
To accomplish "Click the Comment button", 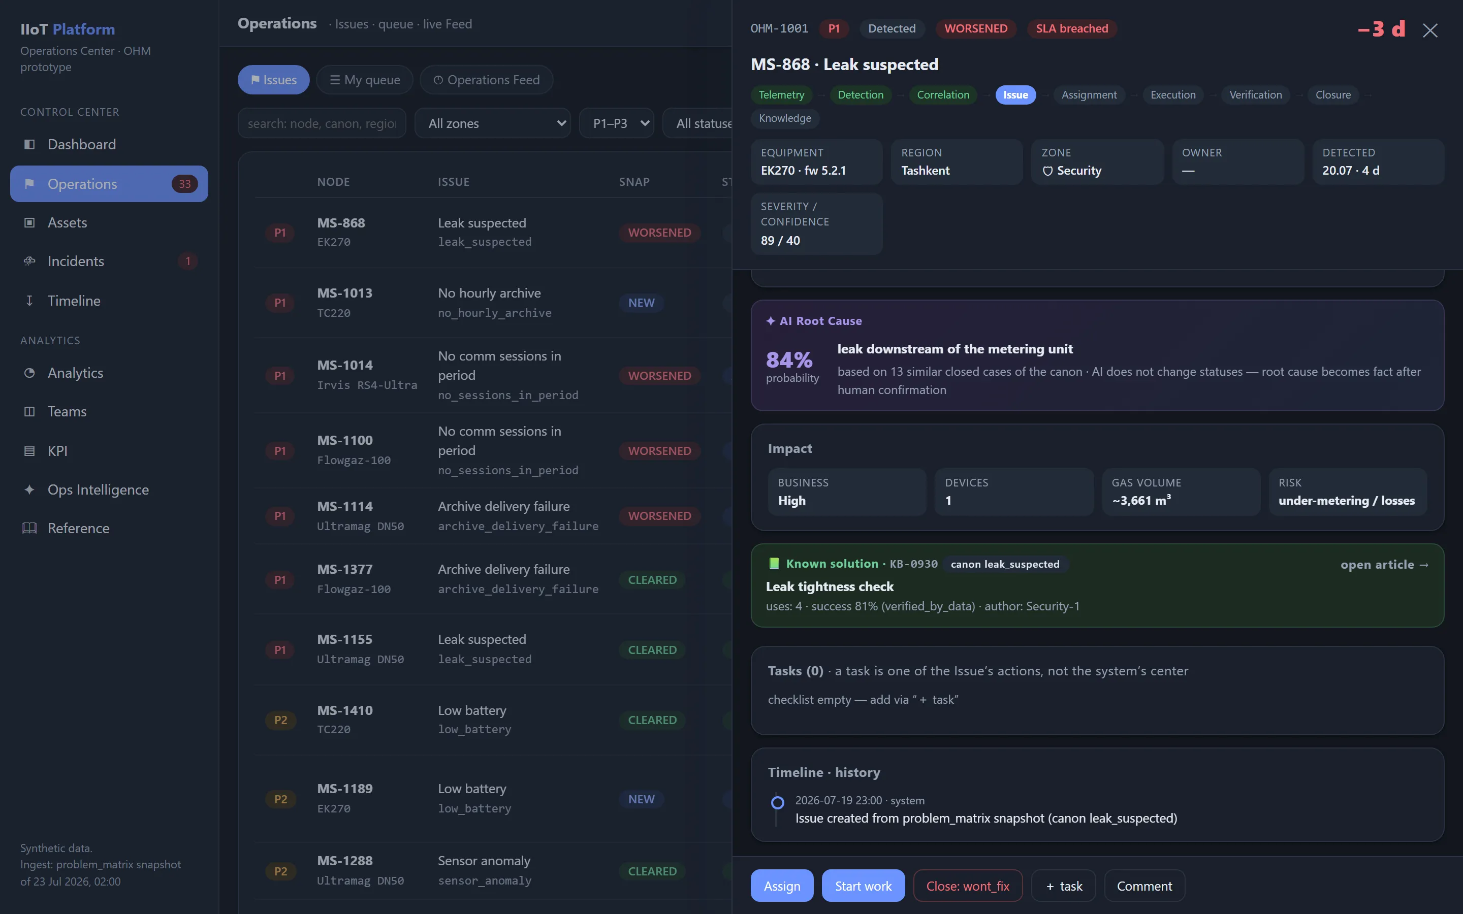I will 1144,886.
